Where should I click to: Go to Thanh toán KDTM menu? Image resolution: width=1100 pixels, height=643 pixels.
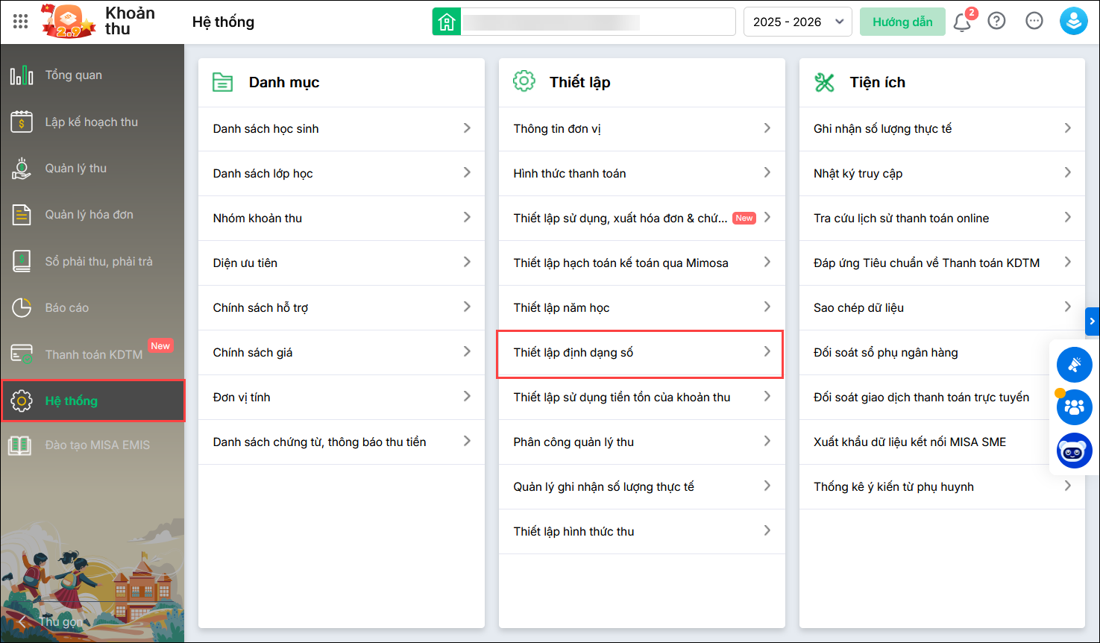point(93,354)
